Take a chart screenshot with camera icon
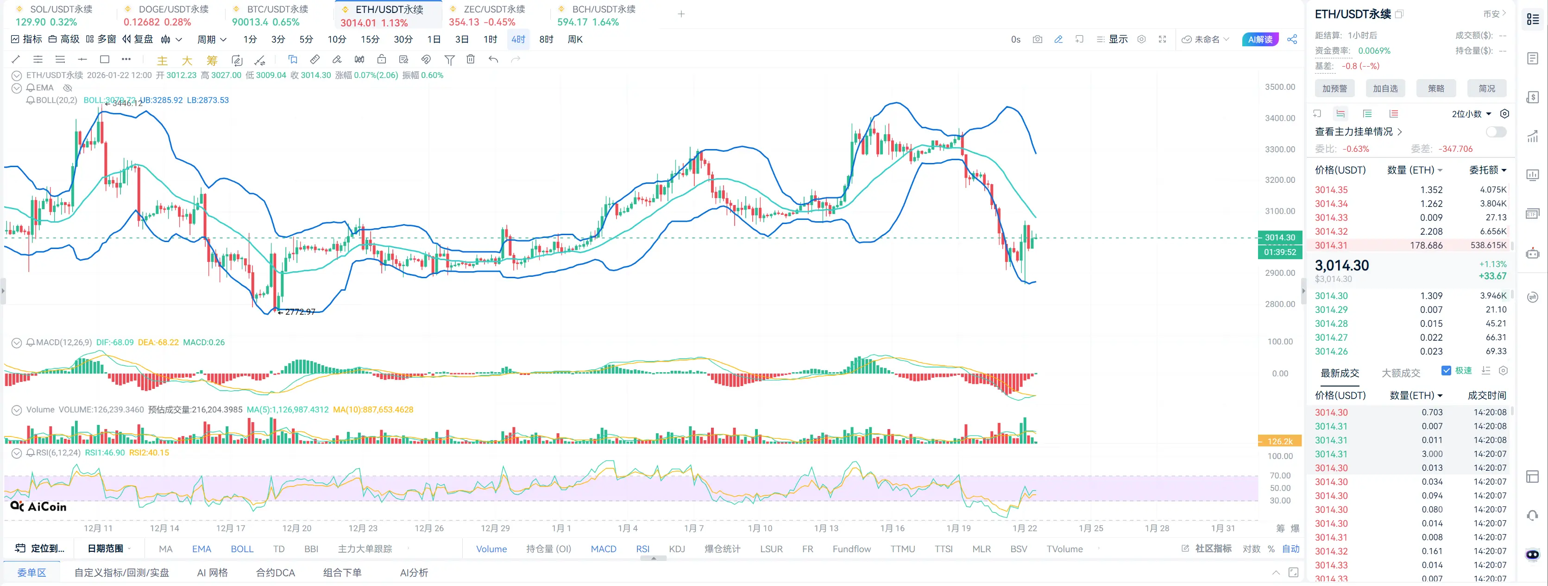This screenshot has width=1548, height=586. coord(1037,40)
